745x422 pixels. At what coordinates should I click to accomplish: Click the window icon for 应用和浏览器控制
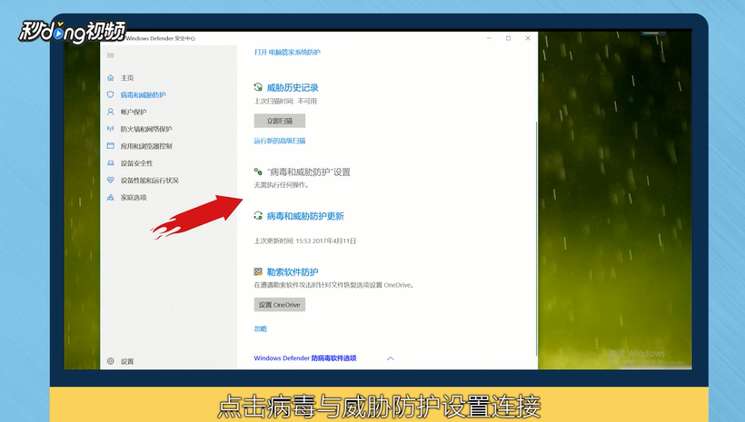[x=111, y=146]
